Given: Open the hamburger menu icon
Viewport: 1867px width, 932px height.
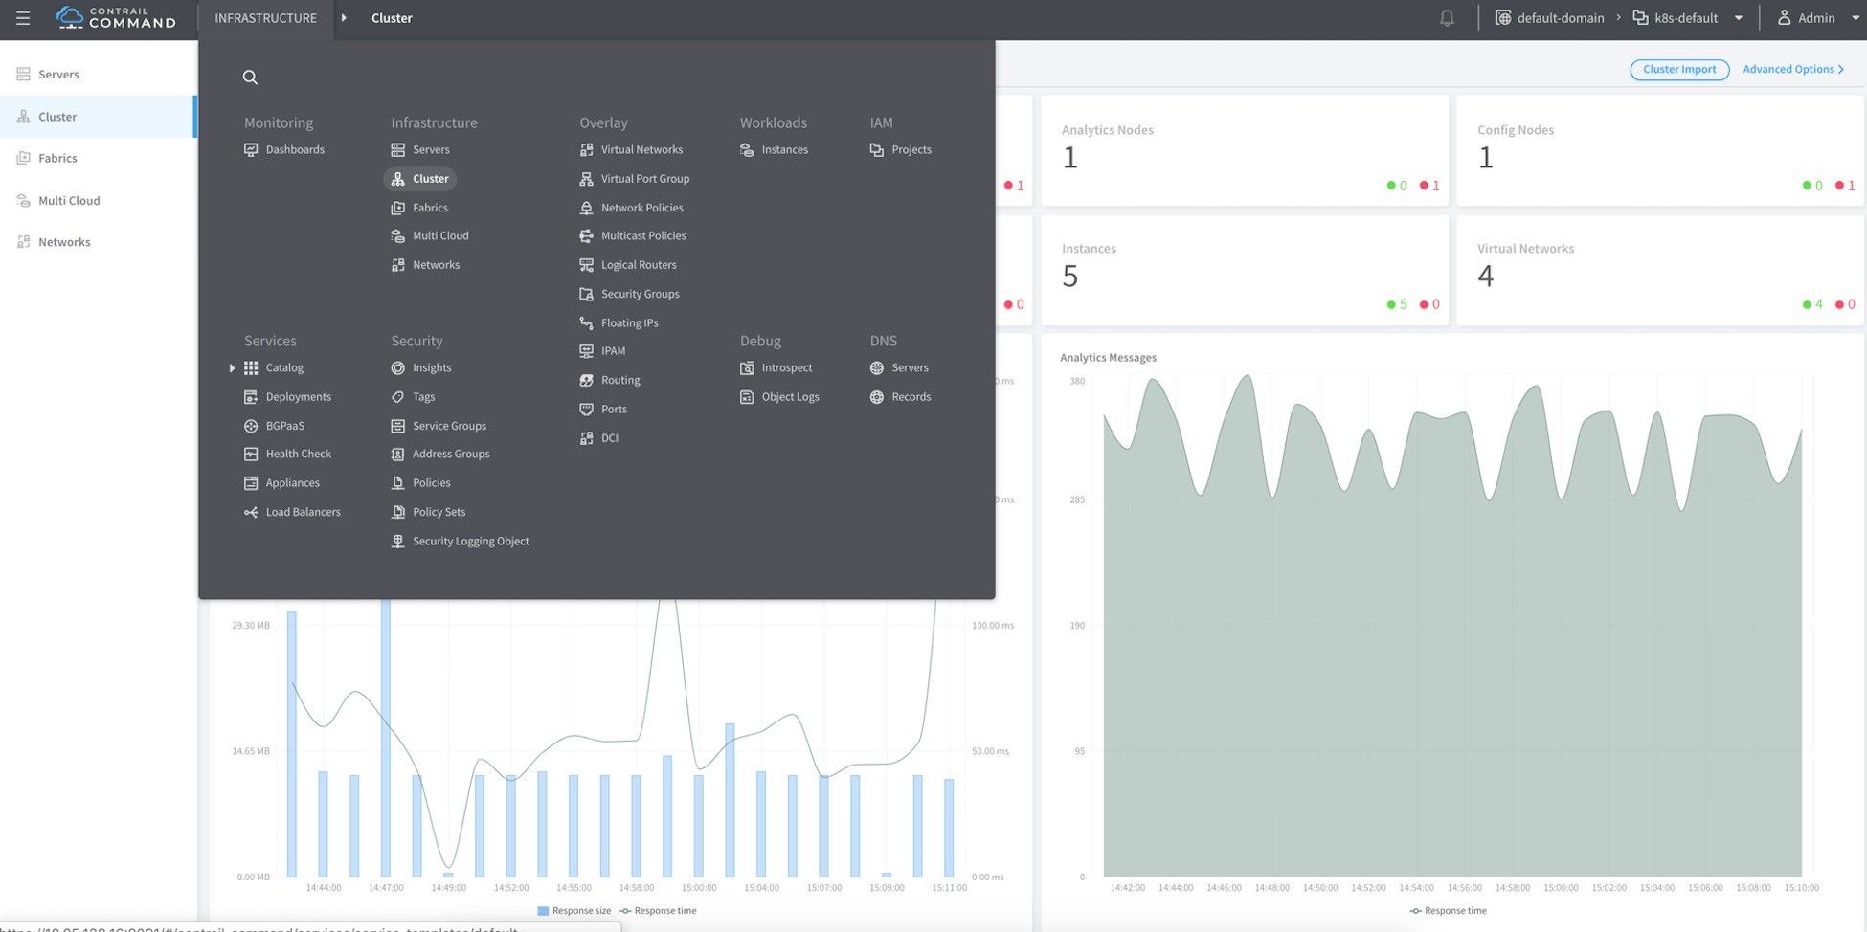Looking at the screenshot, I should click(x=23, y=18).
